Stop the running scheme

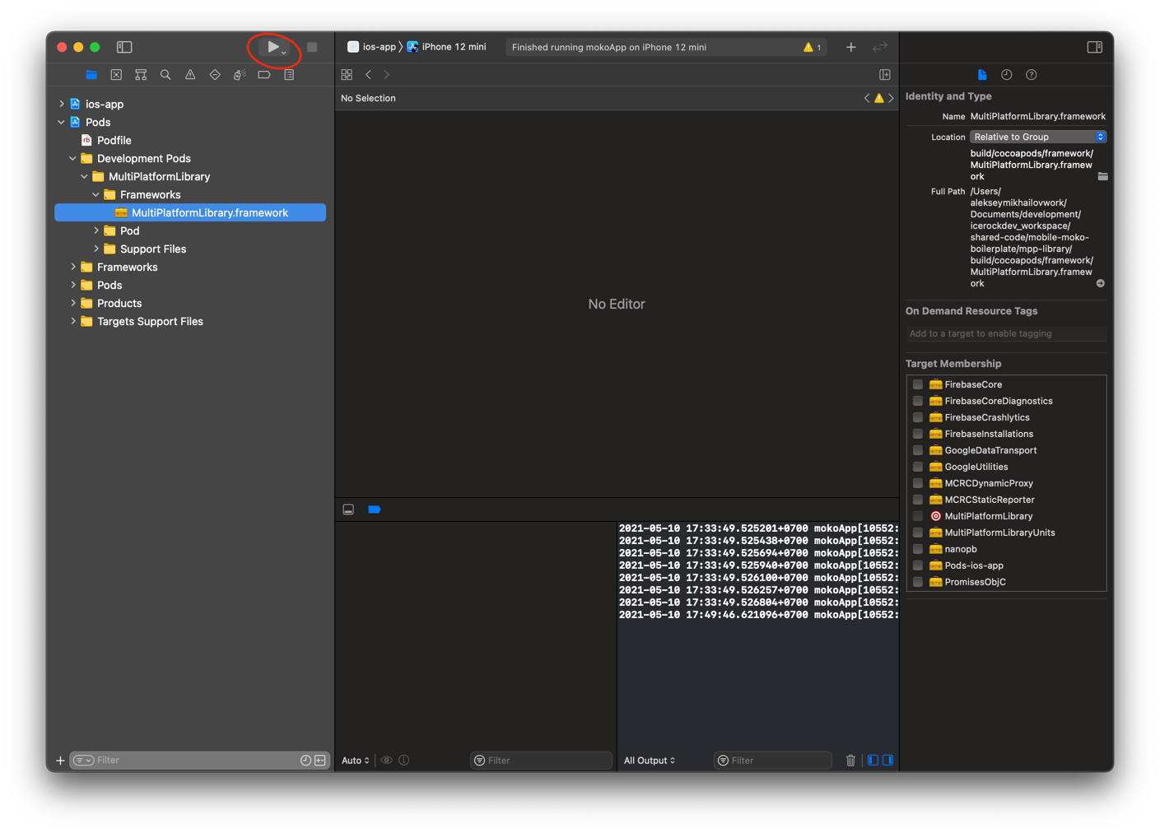point(312,48)
